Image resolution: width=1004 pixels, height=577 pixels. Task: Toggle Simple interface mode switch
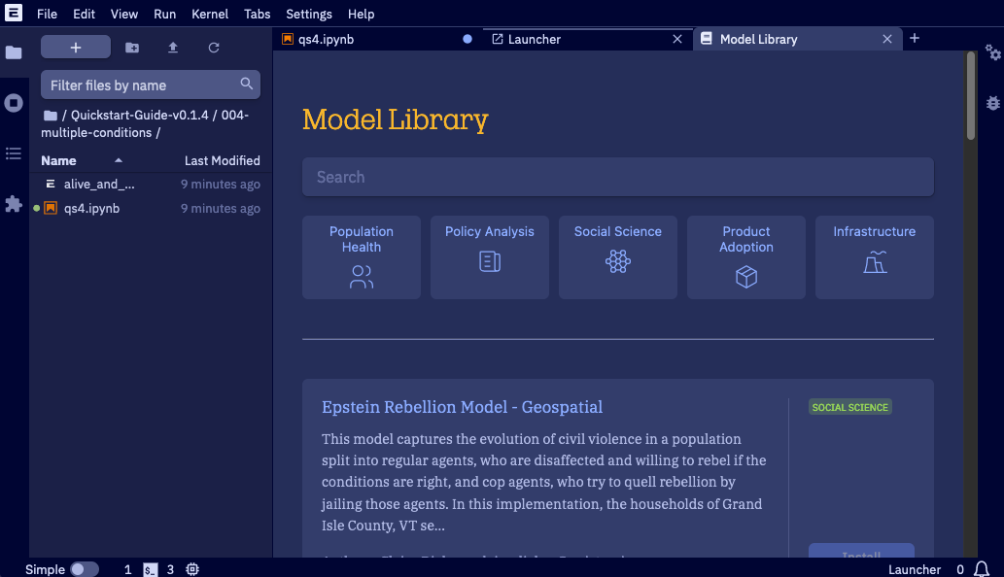[84, 569]
